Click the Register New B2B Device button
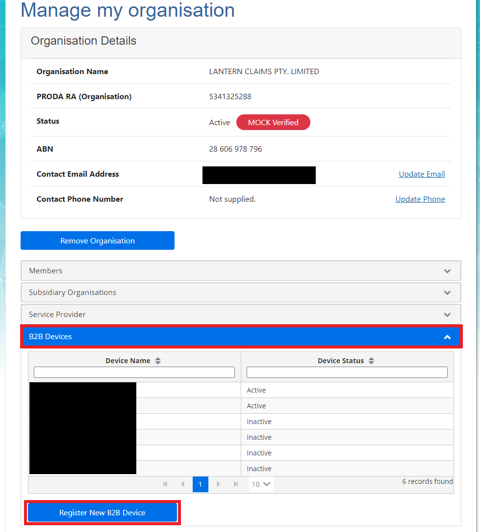Image resolution: width=480 pixels, height=532 pixels. (102, 512)
